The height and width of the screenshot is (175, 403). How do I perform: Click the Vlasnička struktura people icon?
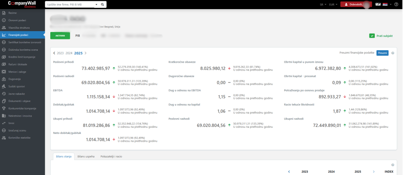[x=4, y=27]
